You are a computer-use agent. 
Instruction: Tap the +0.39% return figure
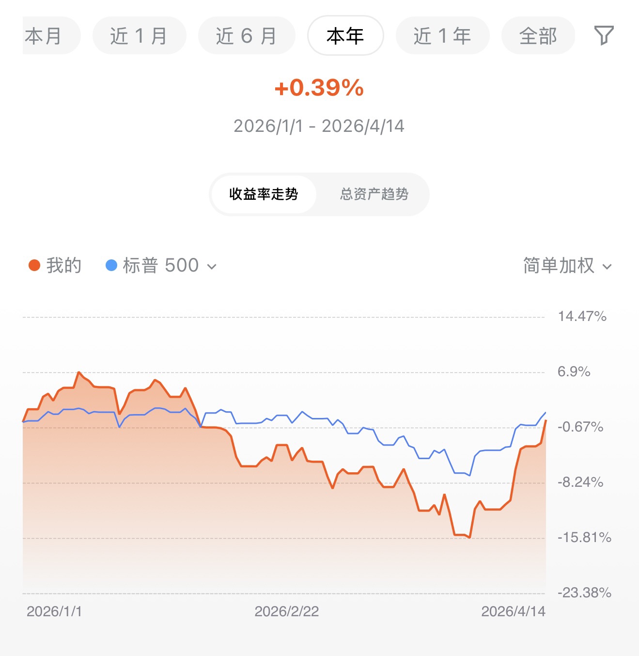pyautogui.click(x=319, y=88)
